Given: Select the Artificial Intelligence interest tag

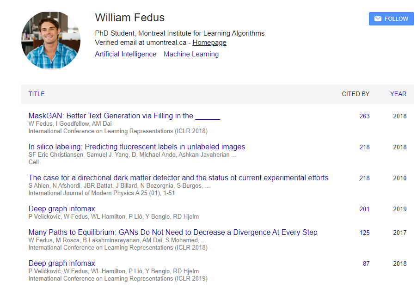Looking at the screenshot, I should [126, 54].
